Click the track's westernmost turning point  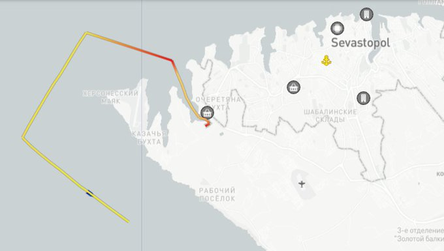coord(23,138)
